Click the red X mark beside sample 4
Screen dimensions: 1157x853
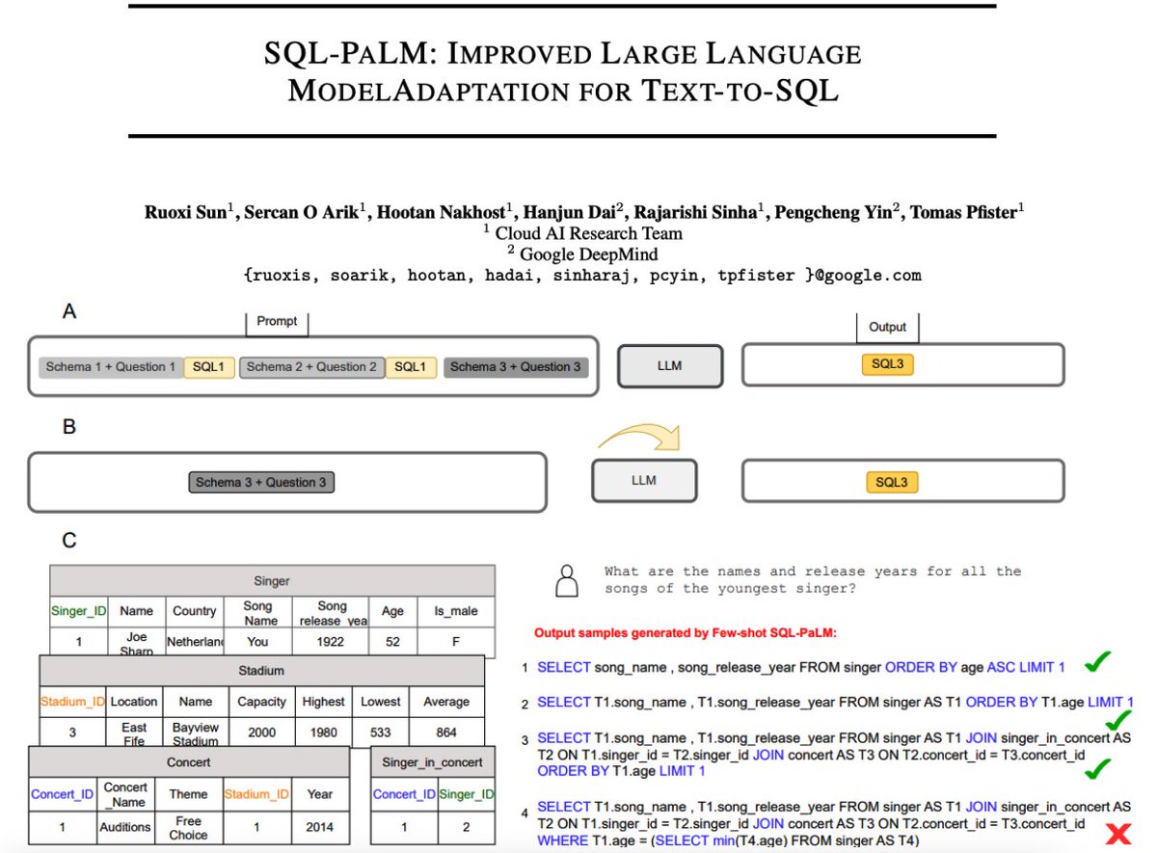pyautogui.click(x=1118, y=835)
